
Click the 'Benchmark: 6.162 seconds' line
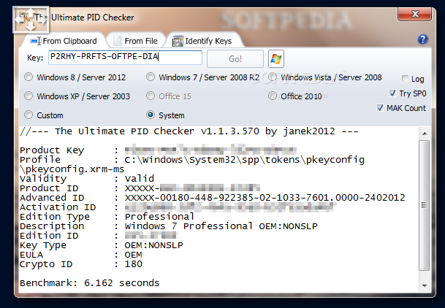tap(89, 282)
